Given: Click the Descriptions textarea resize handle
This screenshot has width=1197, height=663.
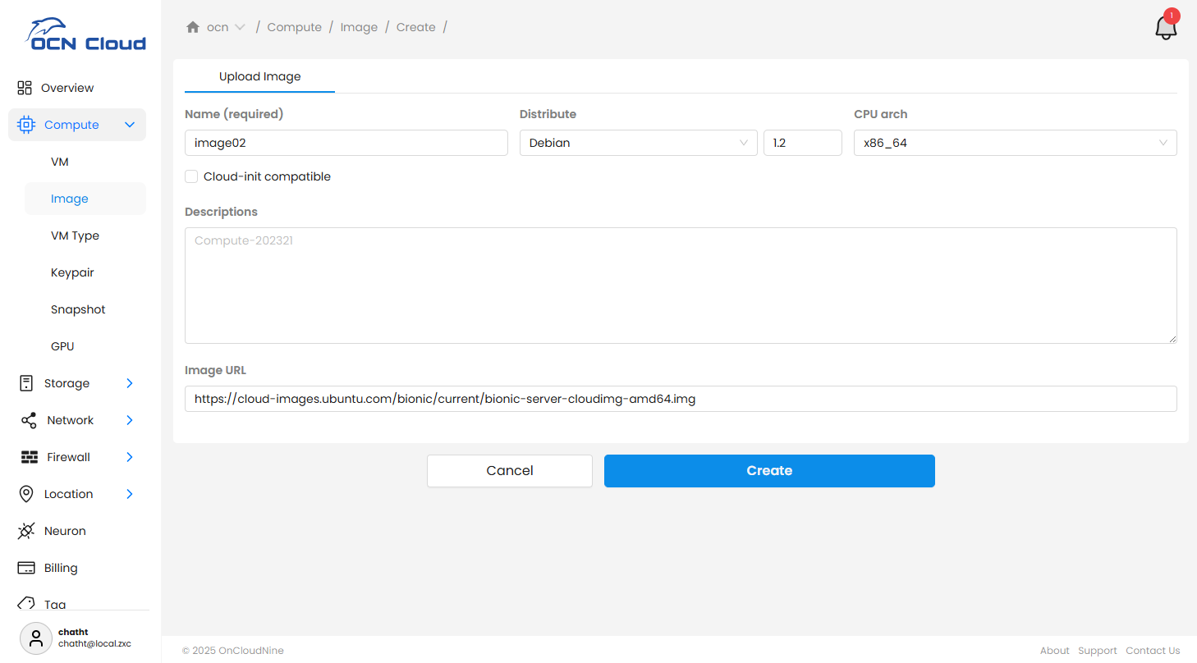Looking at the screenshot, I should (1172, 338).
